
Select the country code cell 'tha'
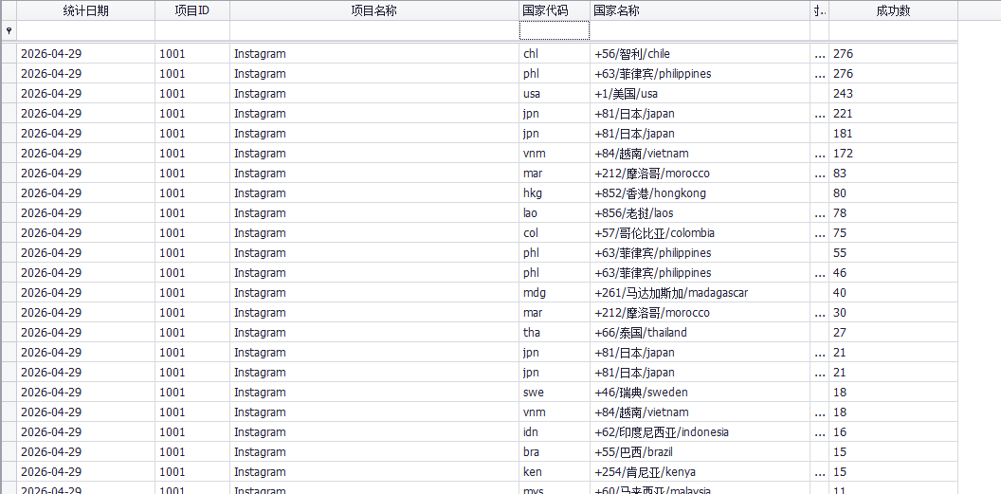click(x=555, y=333)
